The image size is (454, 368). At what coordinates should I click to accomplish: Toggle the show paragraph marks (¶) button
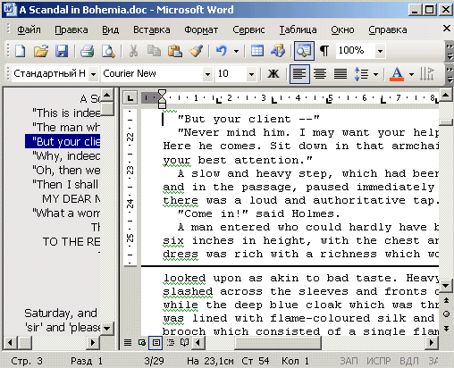coord(324,51)
